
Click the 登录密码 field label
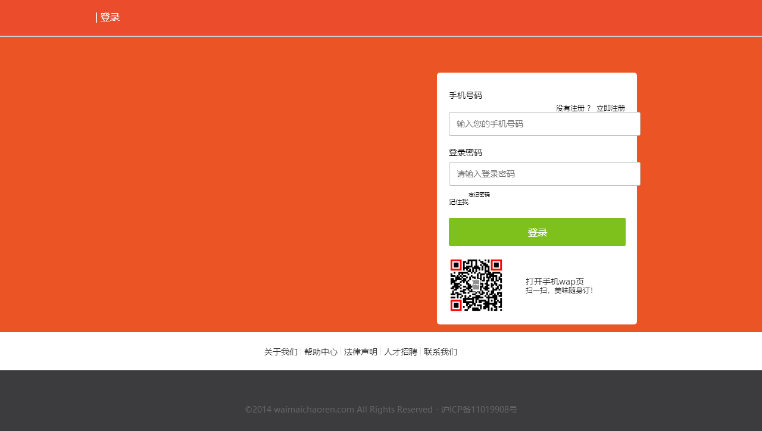466,152
